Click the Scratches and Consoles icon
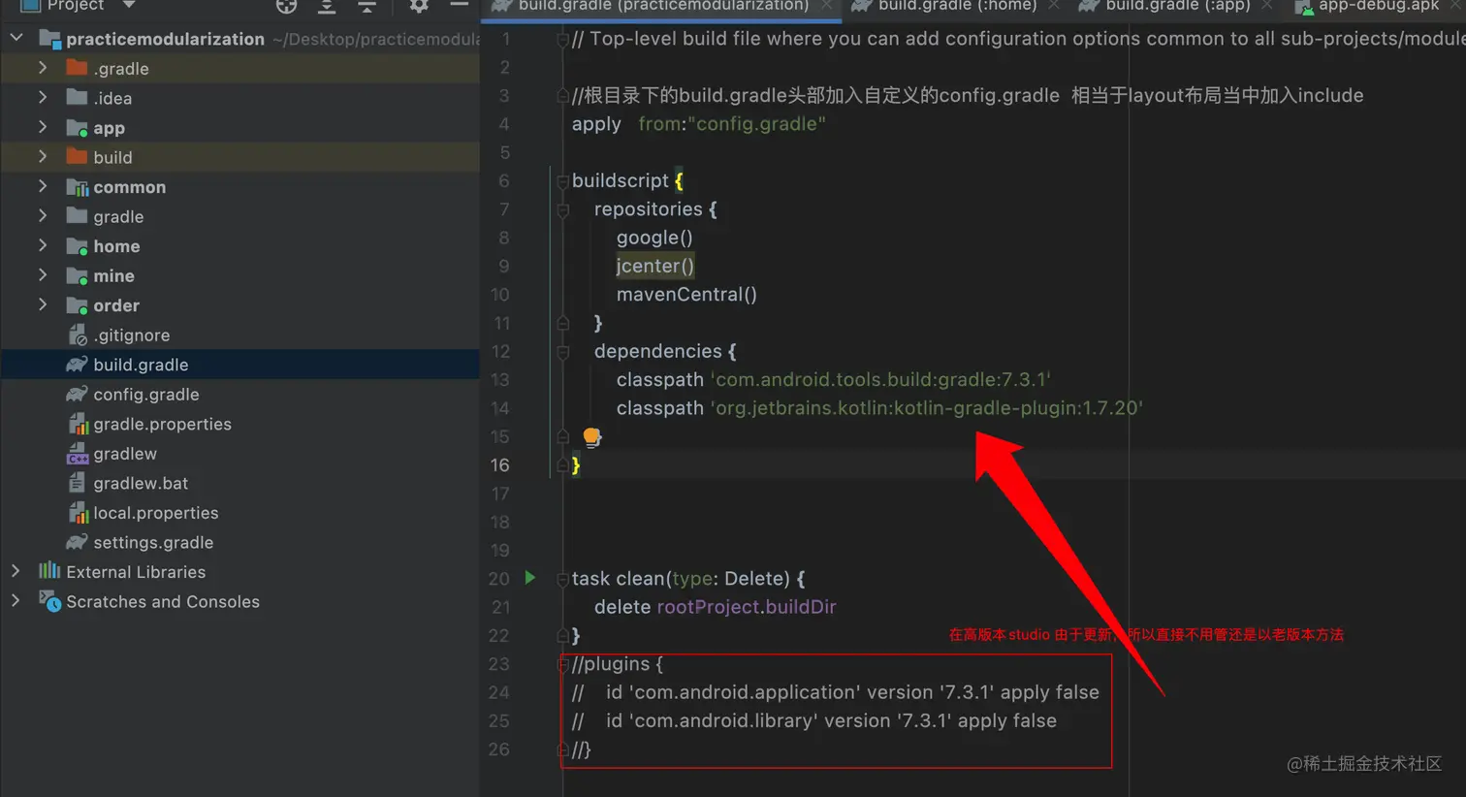The height and width of the screenshot is (797, 1466). point(50,601)
